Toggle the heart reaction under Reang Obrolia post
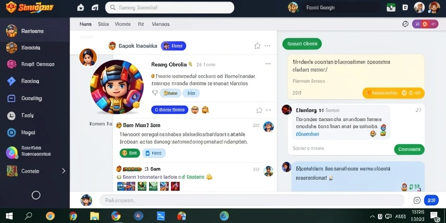 [155, 93]
